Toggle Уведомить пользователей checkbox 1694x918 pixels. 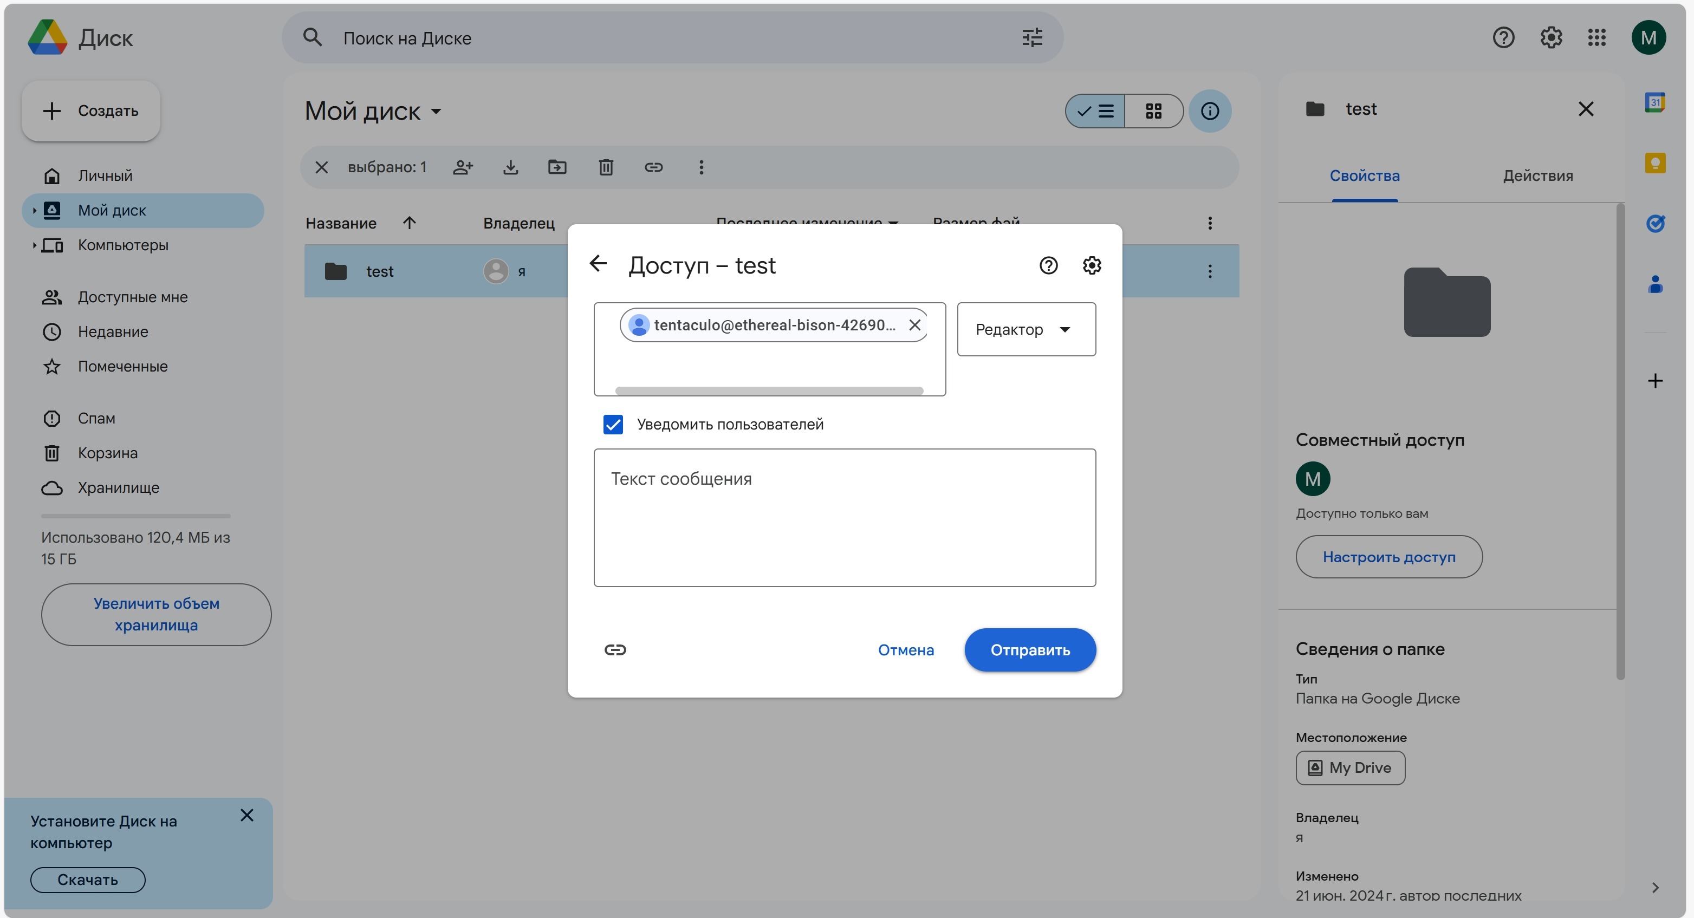(613, 424)
